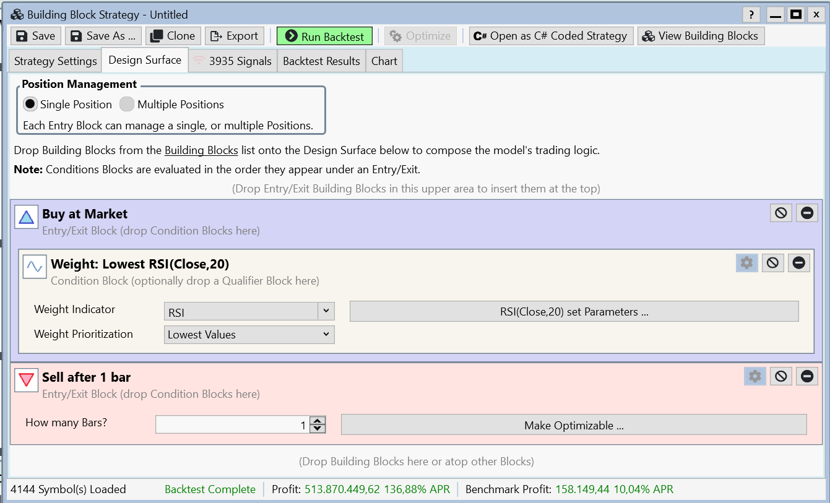Screen dimensions: 830x503
Task: Switch to the Backtest Results tab
Action: click(321, 61)
